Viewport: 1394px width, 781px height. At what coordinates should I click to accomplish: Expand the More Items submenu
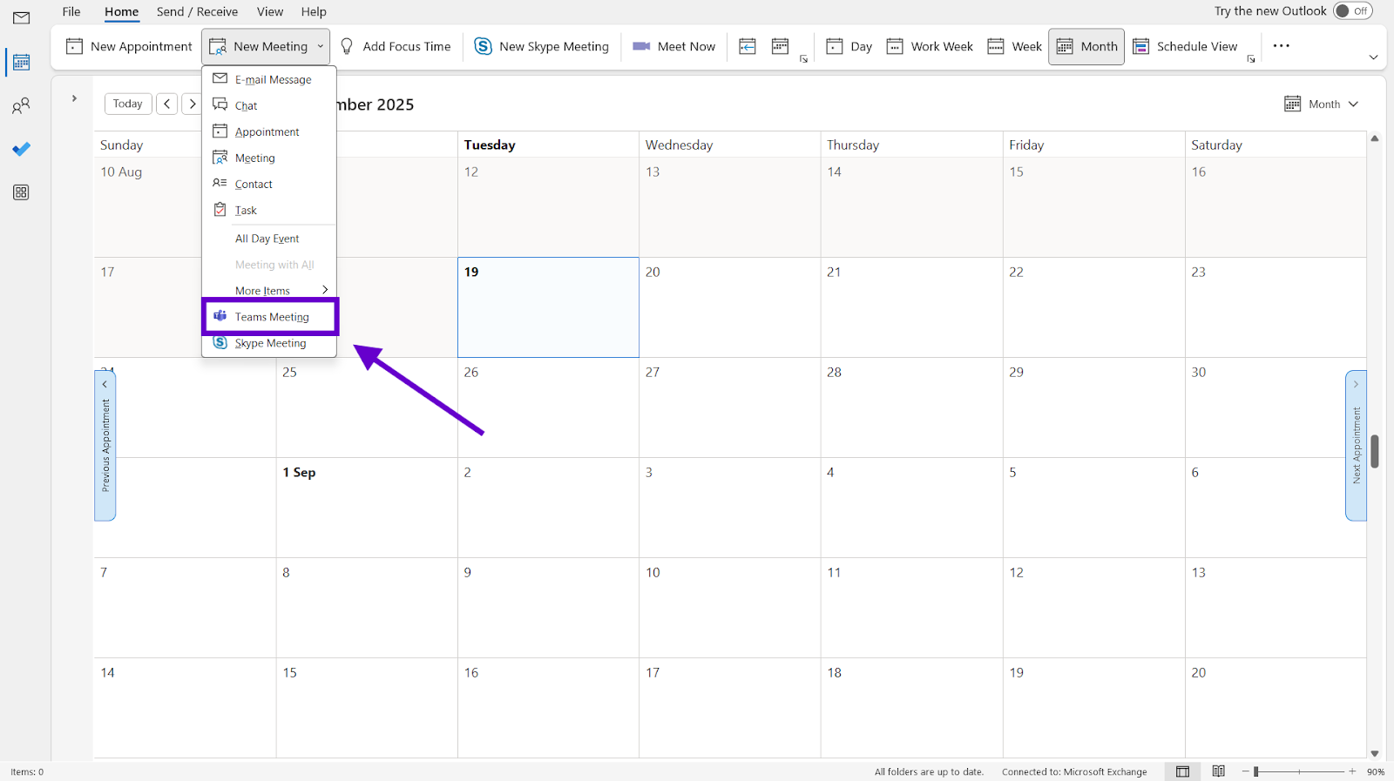[x=269, y=291]
